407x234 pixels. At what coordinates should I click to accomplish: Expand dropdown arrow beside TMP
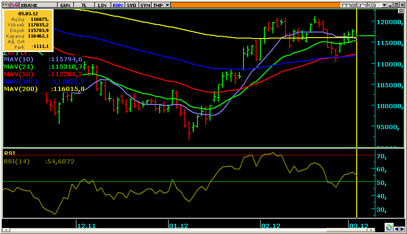point(168,5)
